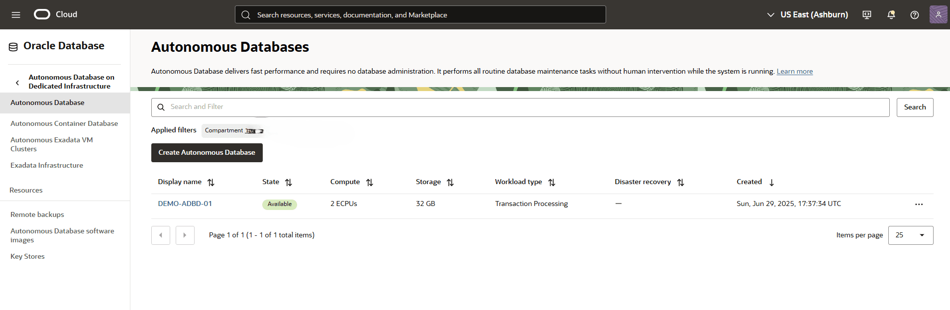Sort table by Workload type
The width and height of the screenshot is (950, 310).
(552, 183)
